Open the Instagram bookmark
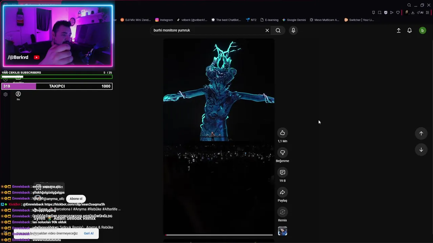 point(164,20)
